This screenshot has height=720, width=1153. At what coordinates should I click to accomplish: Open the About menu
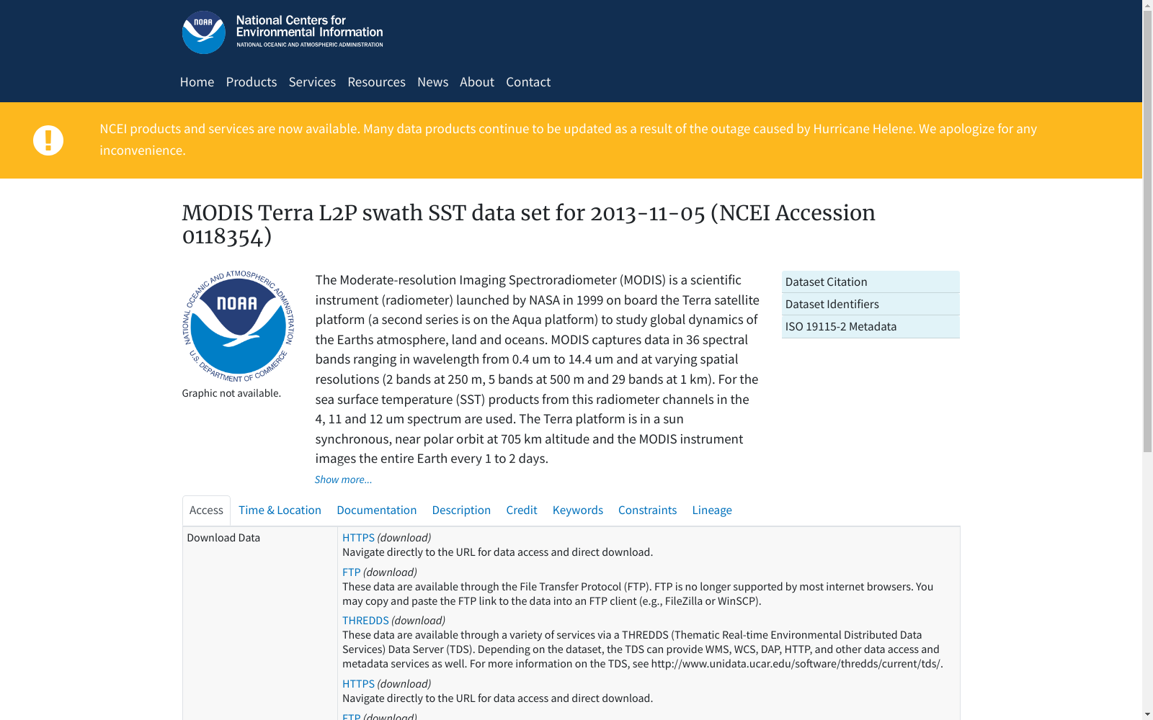[477, 82]
